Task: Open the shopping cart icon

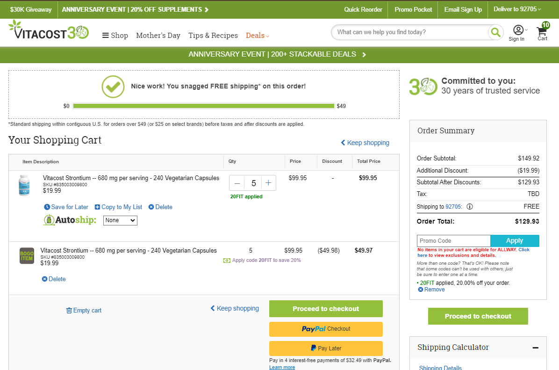Action: 543,32
